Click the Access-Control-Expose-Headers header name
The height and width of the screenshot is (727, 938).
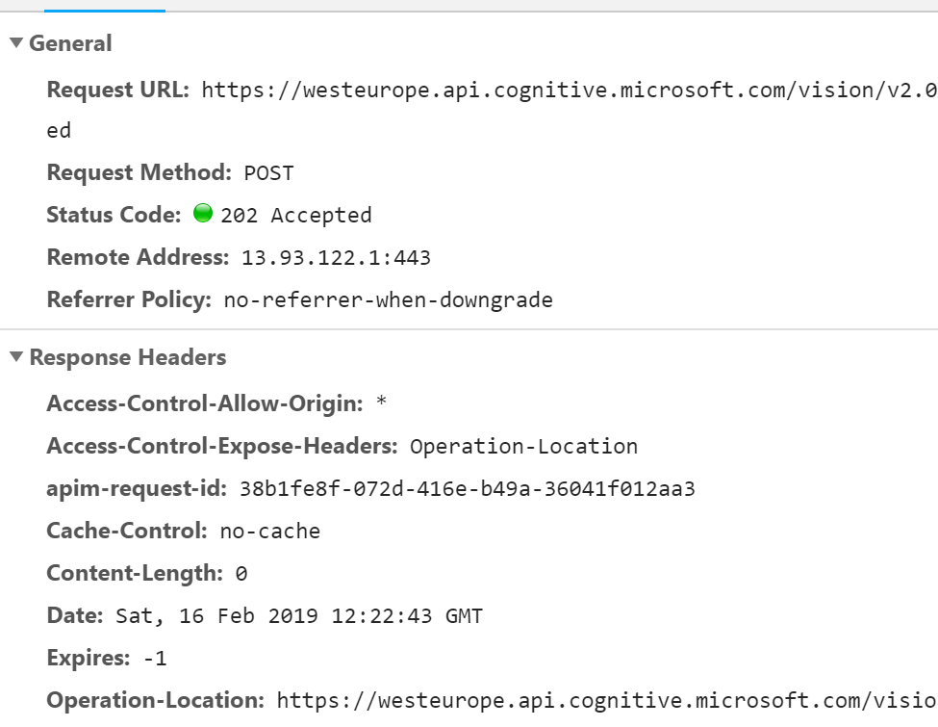tap(221, 447)
